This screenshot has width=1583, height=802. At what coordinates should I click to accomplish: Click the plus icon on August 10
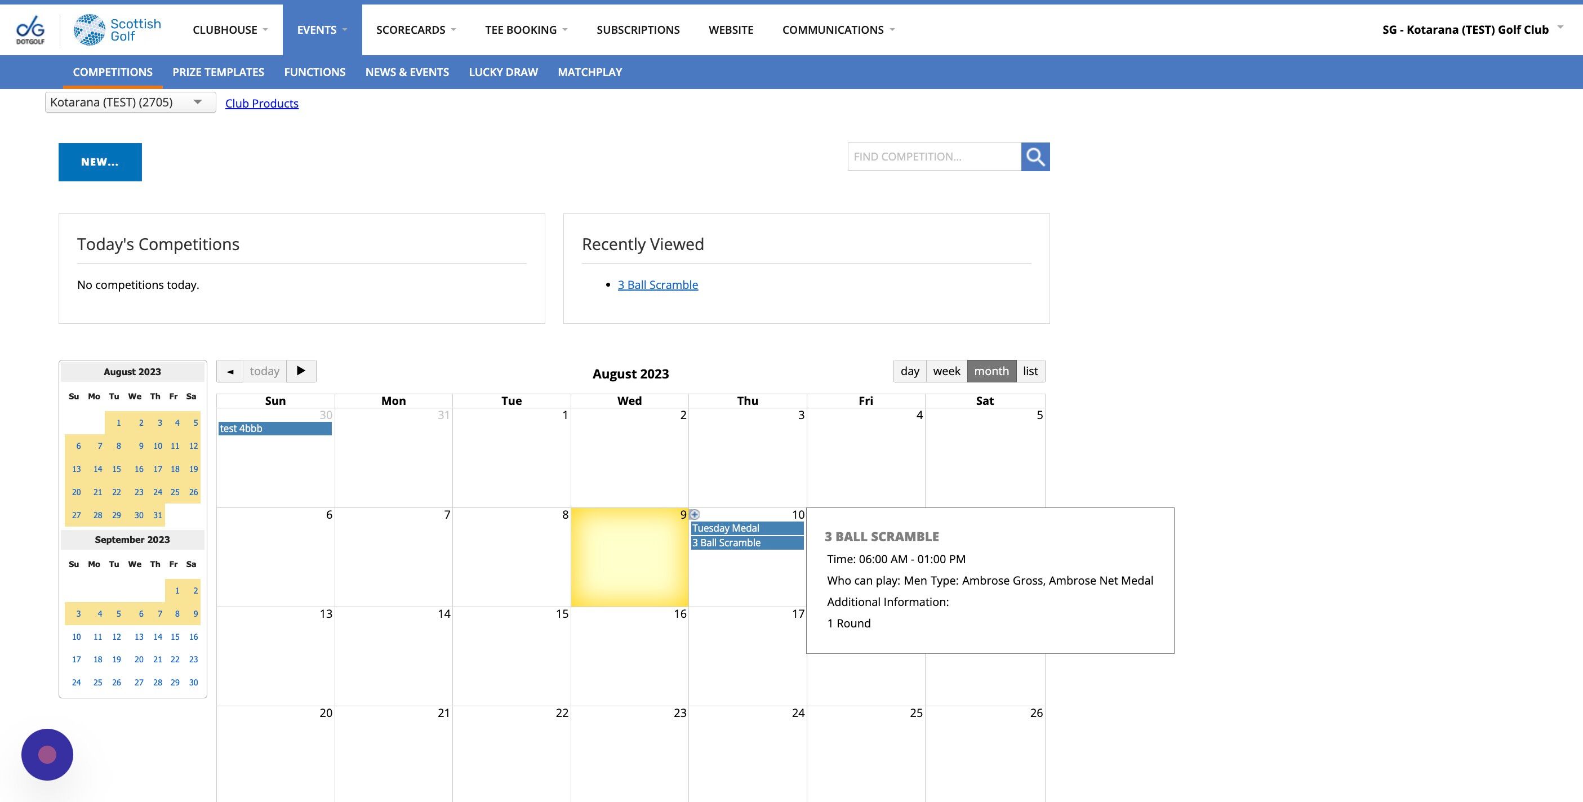coord(695,514)
